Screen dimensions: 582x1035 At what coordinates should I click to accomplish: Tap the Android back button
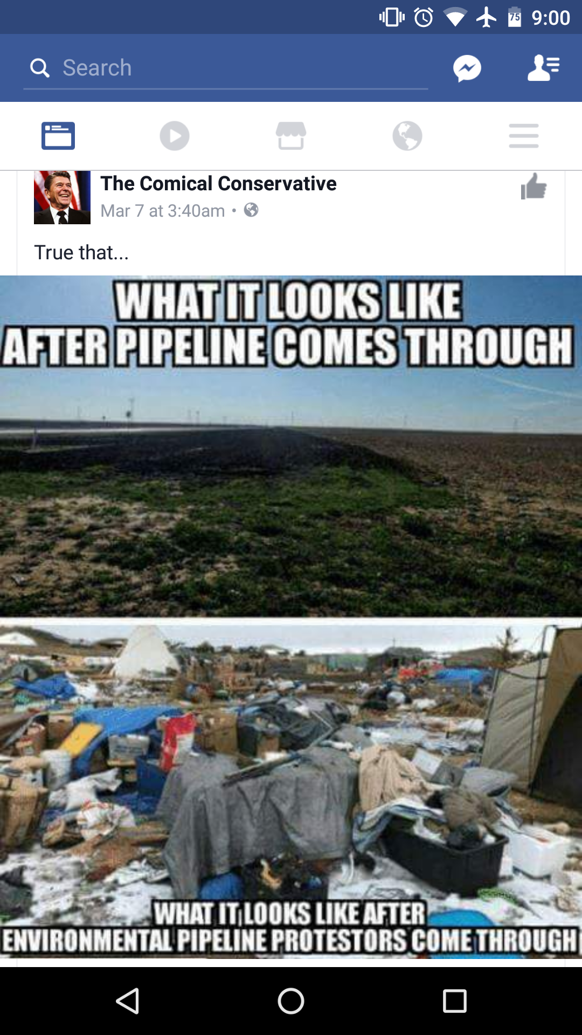[128, 1001]
